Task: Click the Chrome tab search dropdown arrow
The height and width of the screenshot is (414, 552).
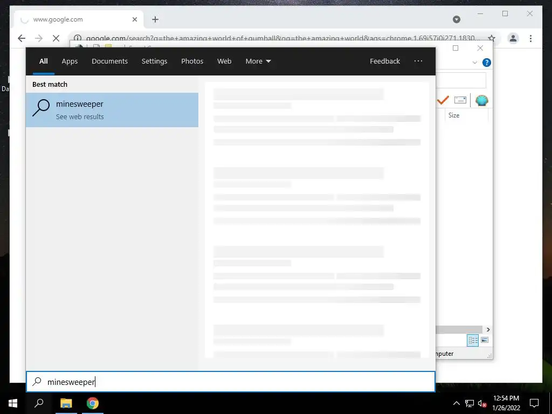Action: click(456, 19)
